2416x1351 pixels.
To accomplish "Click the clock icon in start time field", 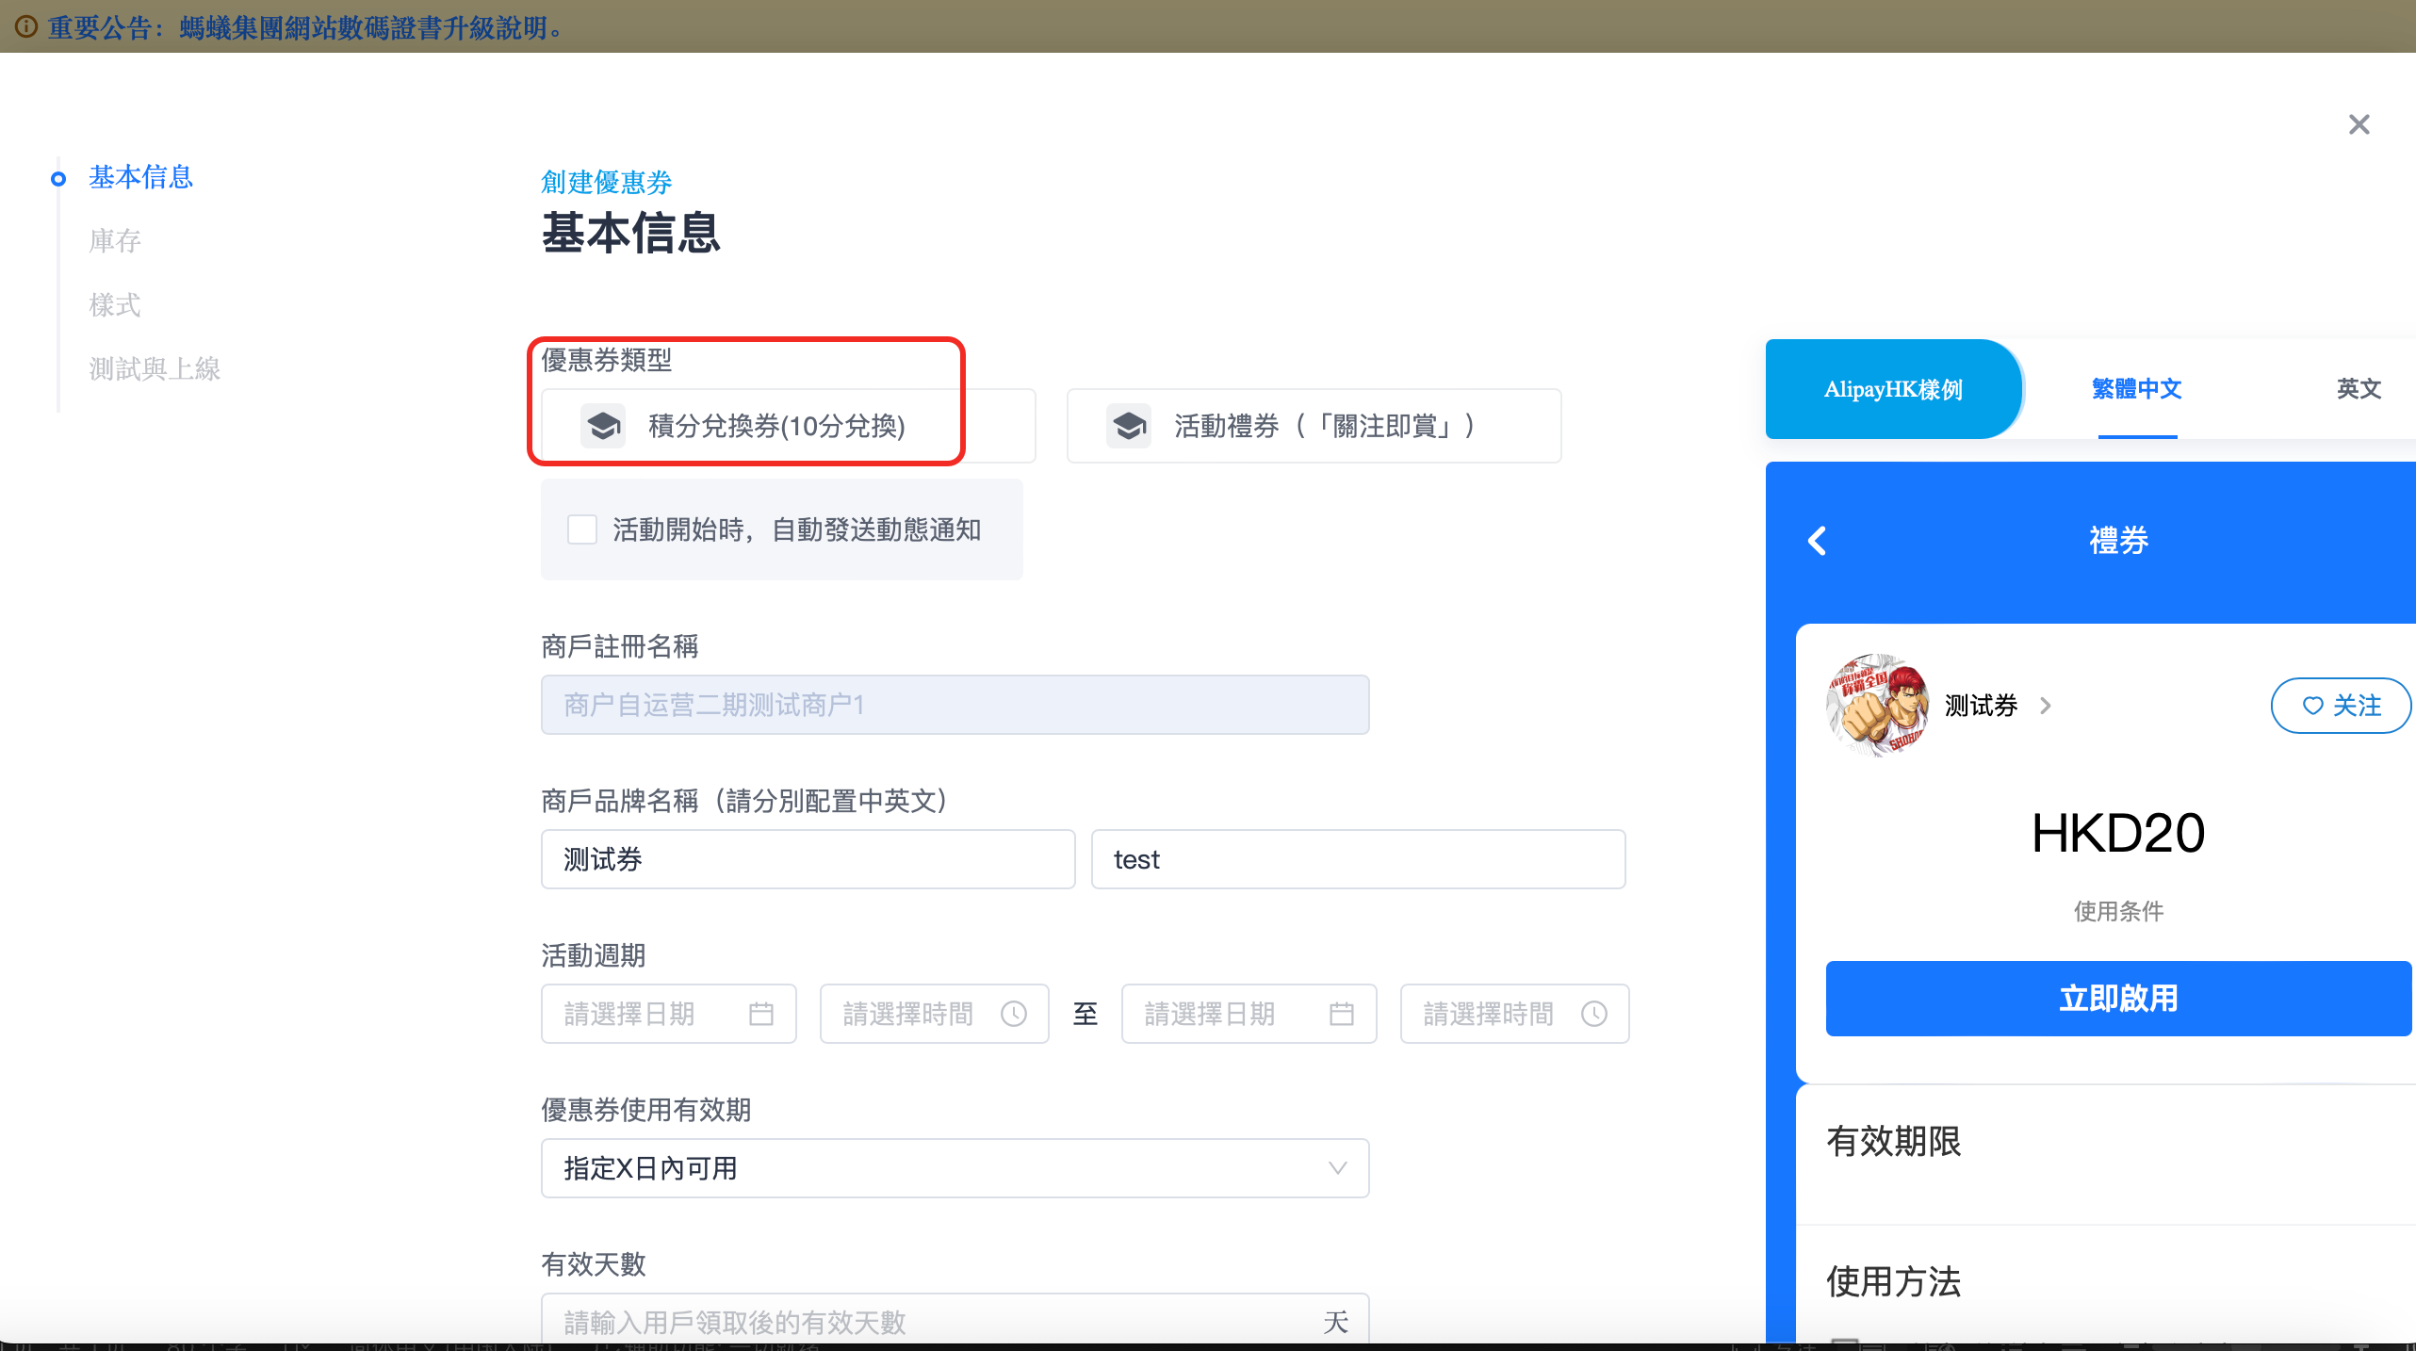I will tap(1014, 1014).
